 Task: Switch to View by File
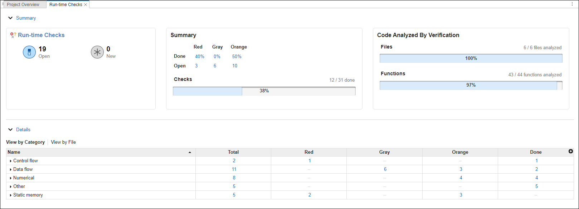click(x=63, y=142)
